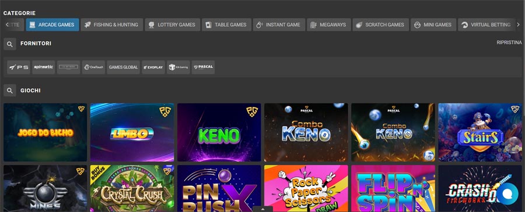Open the live chat bubble icon

507,193
